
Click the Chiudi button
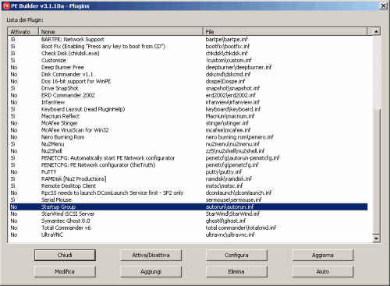pos(65,255)
